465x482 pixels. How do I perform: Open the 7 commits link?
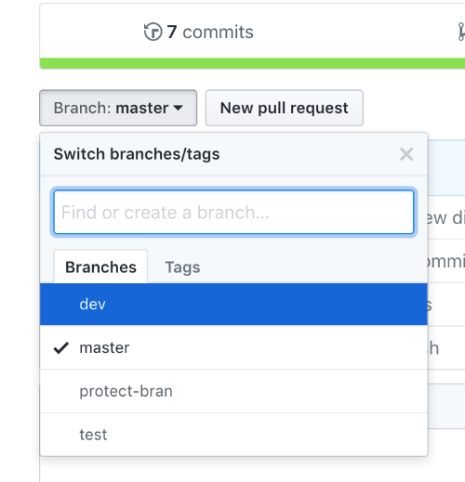tap(199, 32)
